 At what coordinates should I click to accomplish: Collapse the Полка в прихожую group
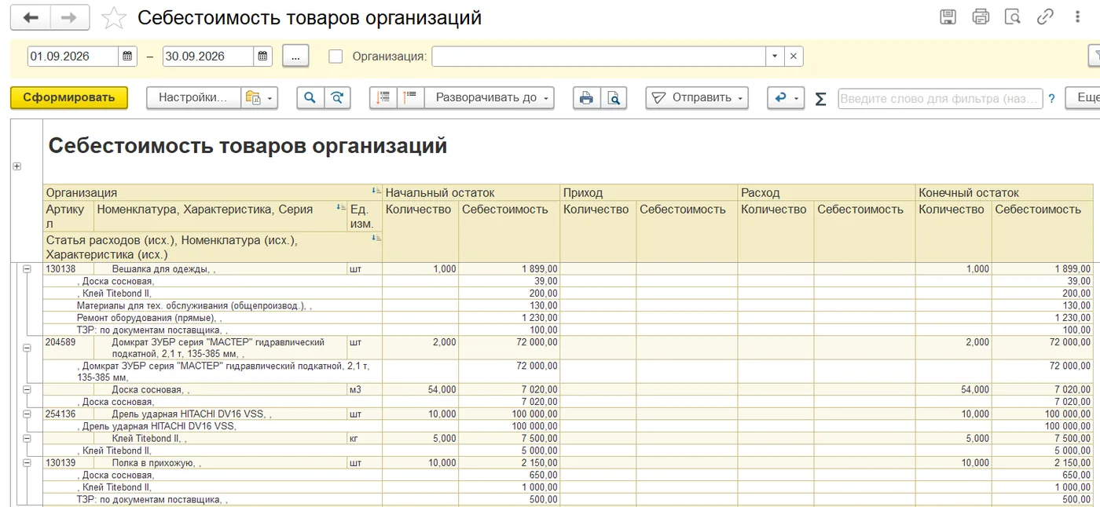pyautogui.click(x=27, y=463)
